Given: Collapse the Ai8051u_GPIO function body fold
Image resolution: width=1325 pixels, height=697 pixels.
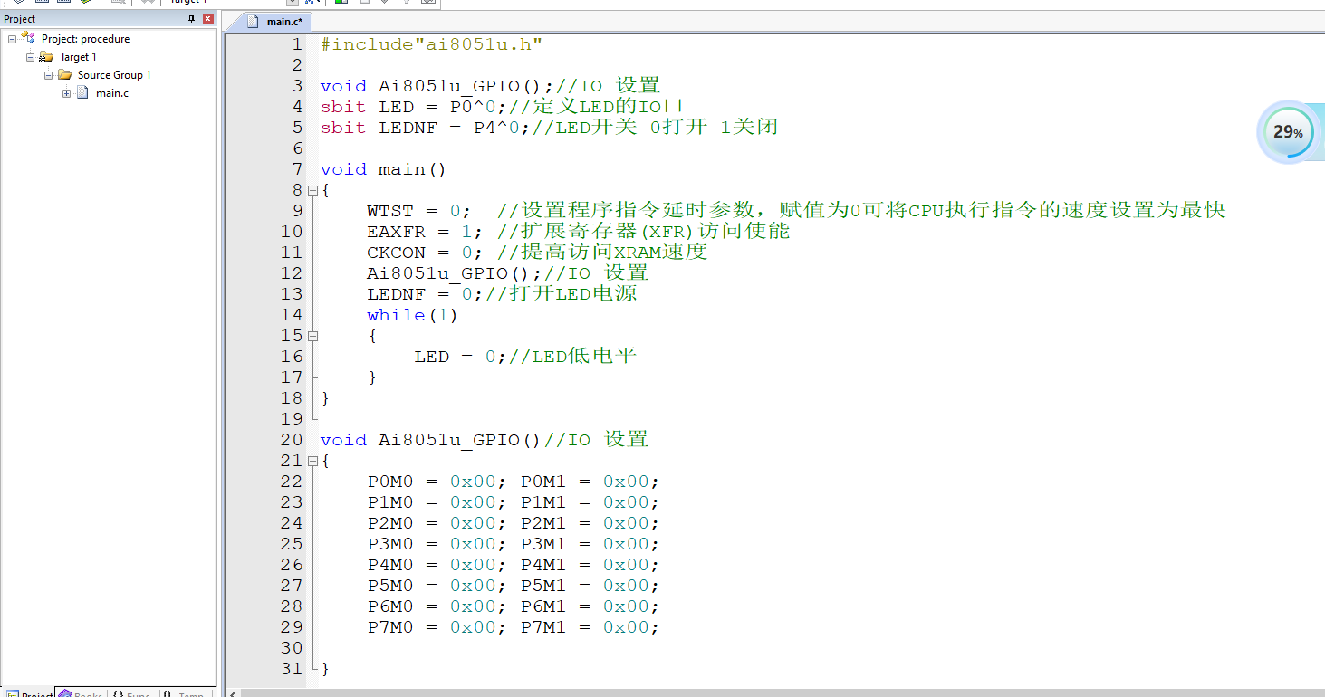Looking at the screenshot, I should coord(312,461).
